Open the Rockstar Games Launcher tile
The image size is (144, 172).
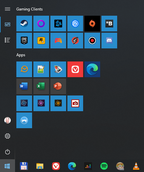[41, 41]
